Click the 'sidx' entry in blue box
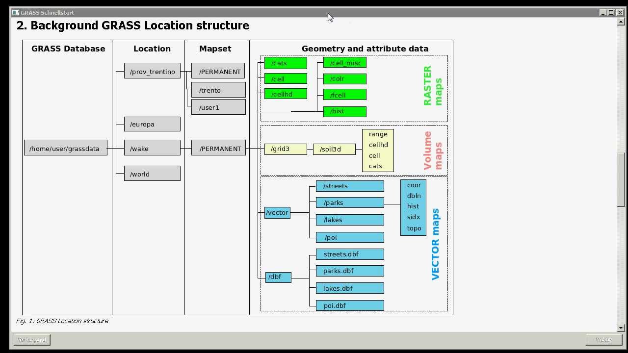 (x=413, y=217)
